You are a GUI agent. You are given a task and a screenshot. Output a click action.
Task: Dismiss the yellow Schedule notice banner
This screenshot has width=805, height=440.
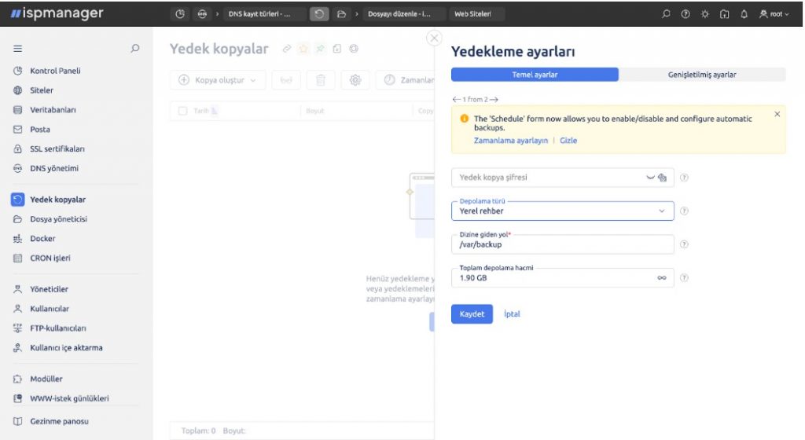(777, 115)
